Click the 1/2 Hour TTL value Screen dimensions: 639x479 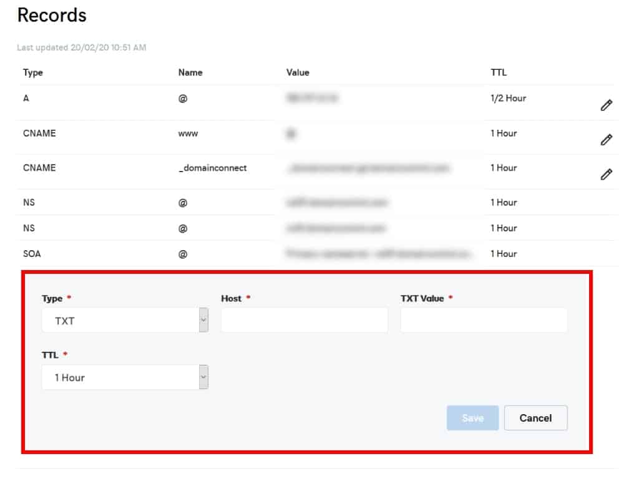pyautogui.click(x=508, y=99)
